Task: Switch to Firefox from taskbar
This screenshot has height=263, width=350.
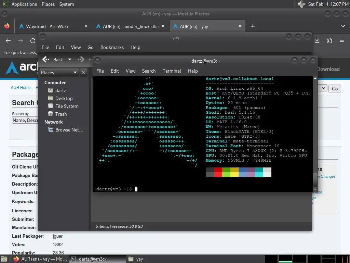Action: pos(40,259)
